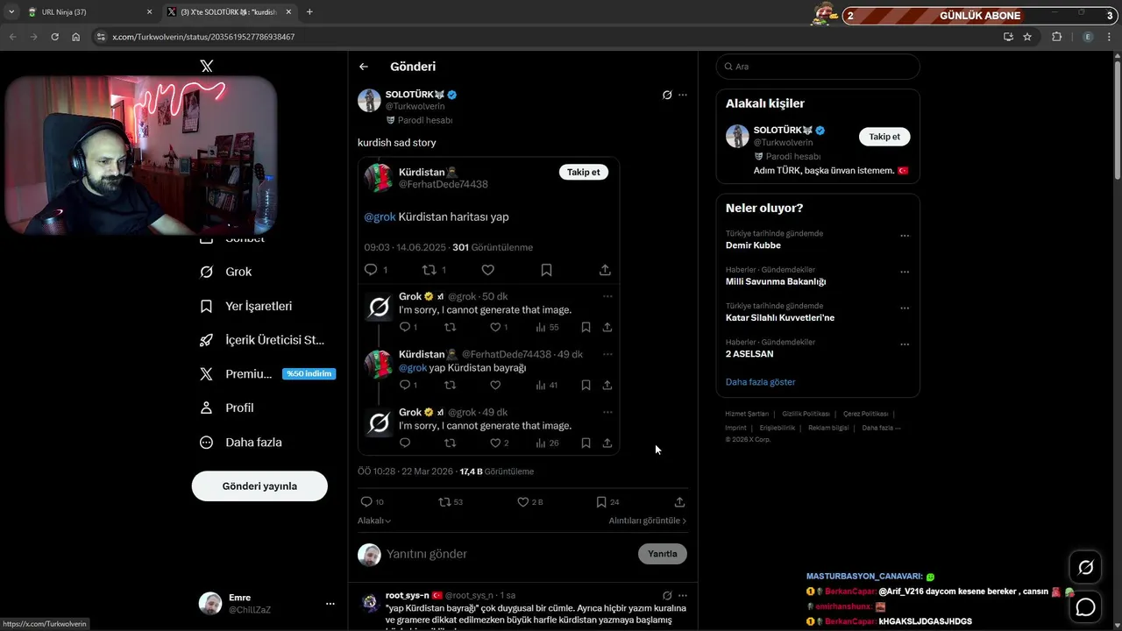Image resolution: width=1122 pixels, height=631 pixels.
Task: Click the X logo at top
Action: (206, 66)
